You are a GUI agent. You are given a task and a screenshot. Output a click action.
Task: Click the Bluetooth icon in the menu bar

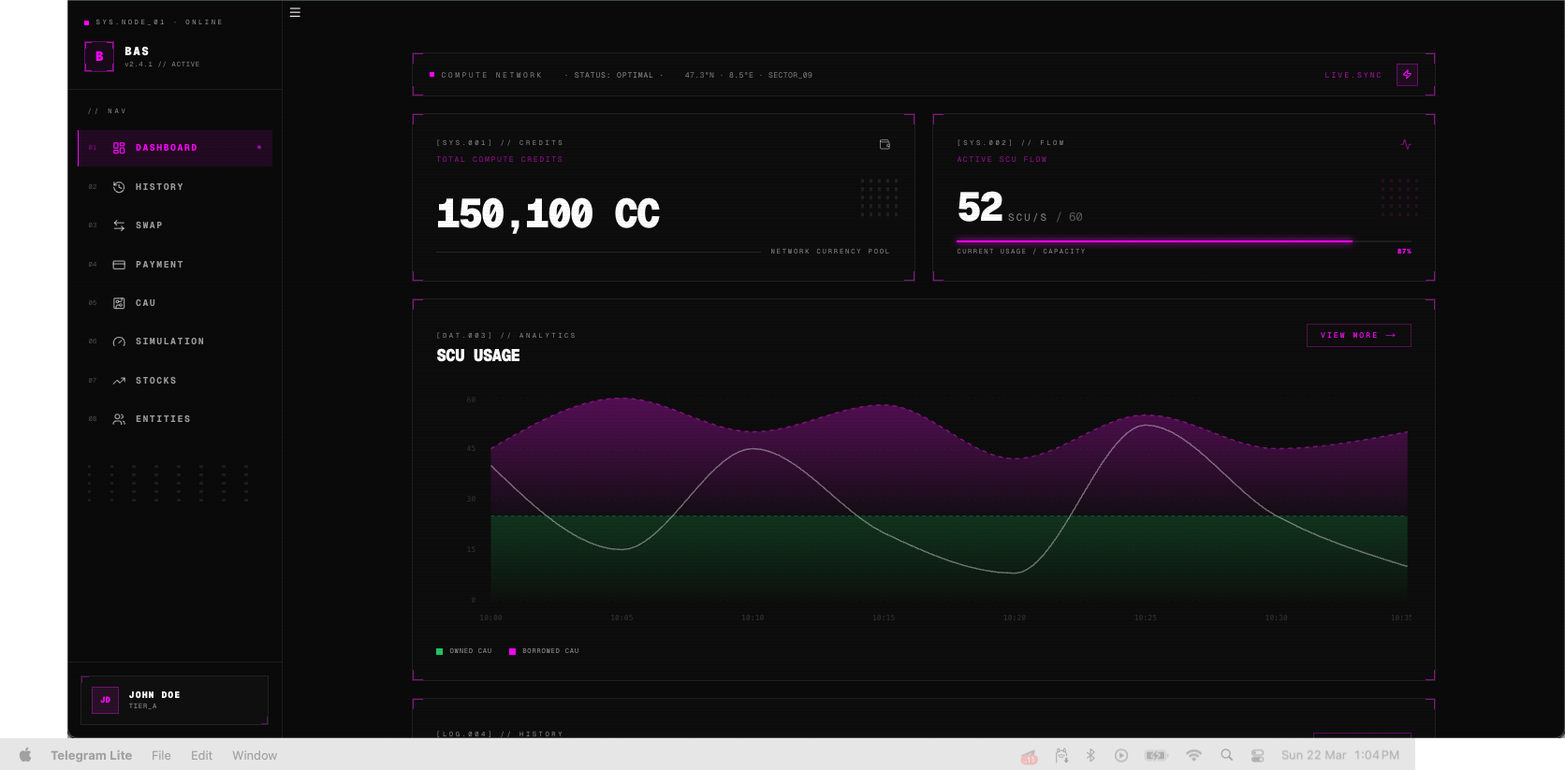[x=1090, y=755]
